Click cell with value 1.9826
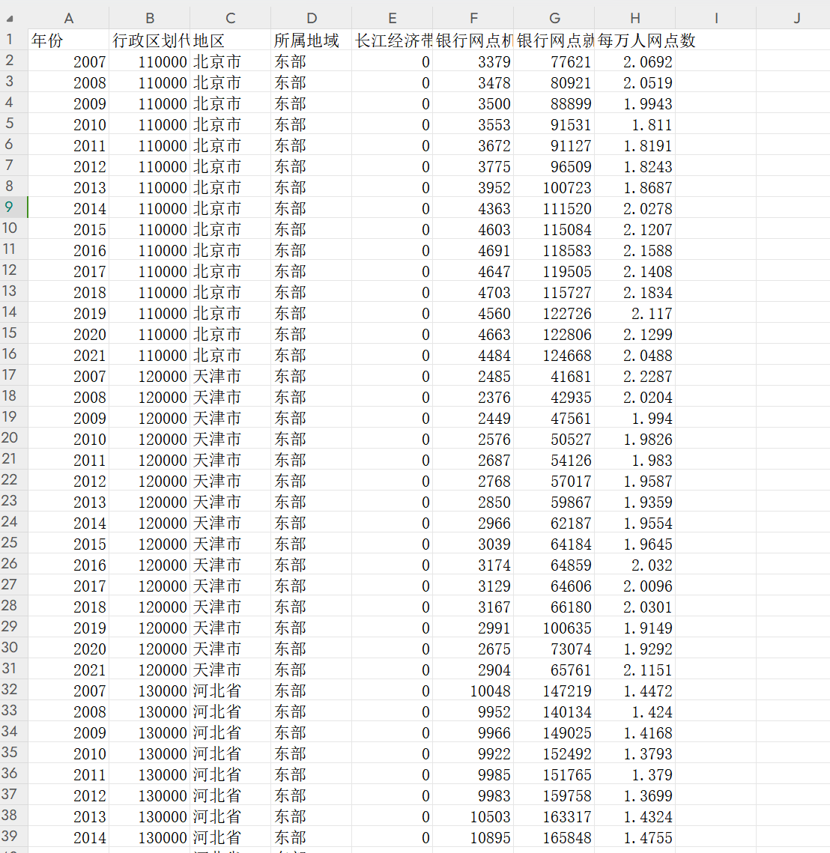This screenshot has width=830, height=853. pyautogui.click(x=635, y=439)
